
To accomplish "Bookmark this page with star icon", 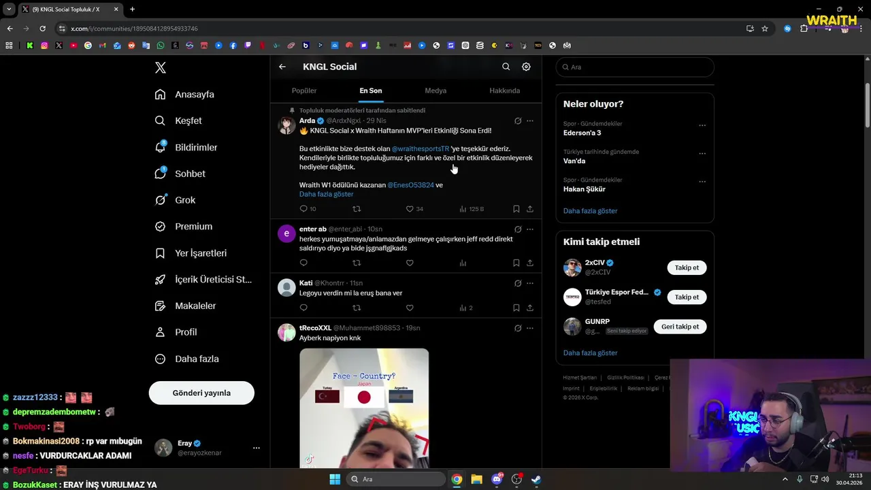I will point(765,29).
